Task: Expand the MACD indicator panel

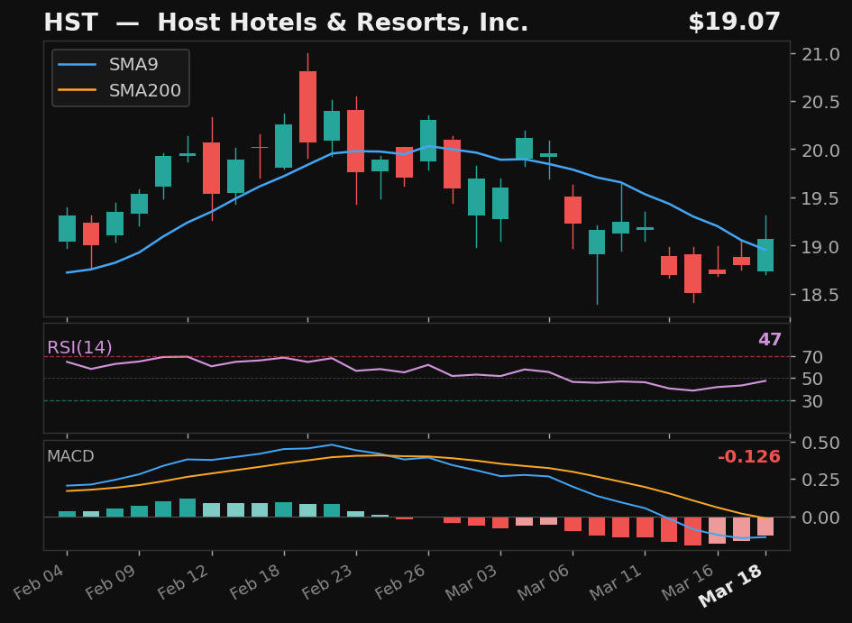Action: coord(70,456)
